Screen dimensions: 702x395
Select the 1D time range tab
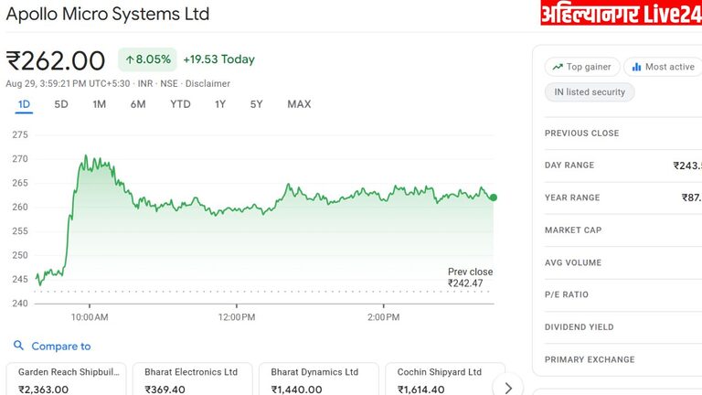point(24,104)
